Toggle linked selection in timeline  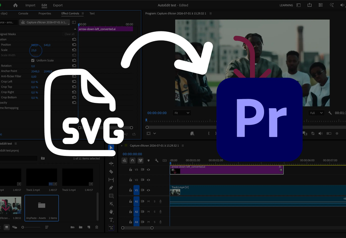[x=140, y=160]
